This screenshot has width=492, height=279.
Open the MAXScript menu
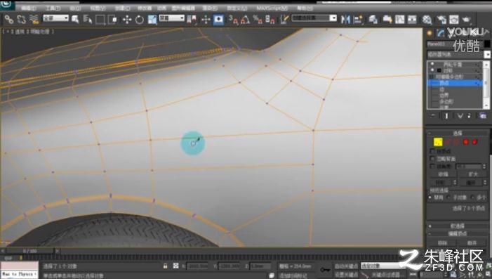272,8
